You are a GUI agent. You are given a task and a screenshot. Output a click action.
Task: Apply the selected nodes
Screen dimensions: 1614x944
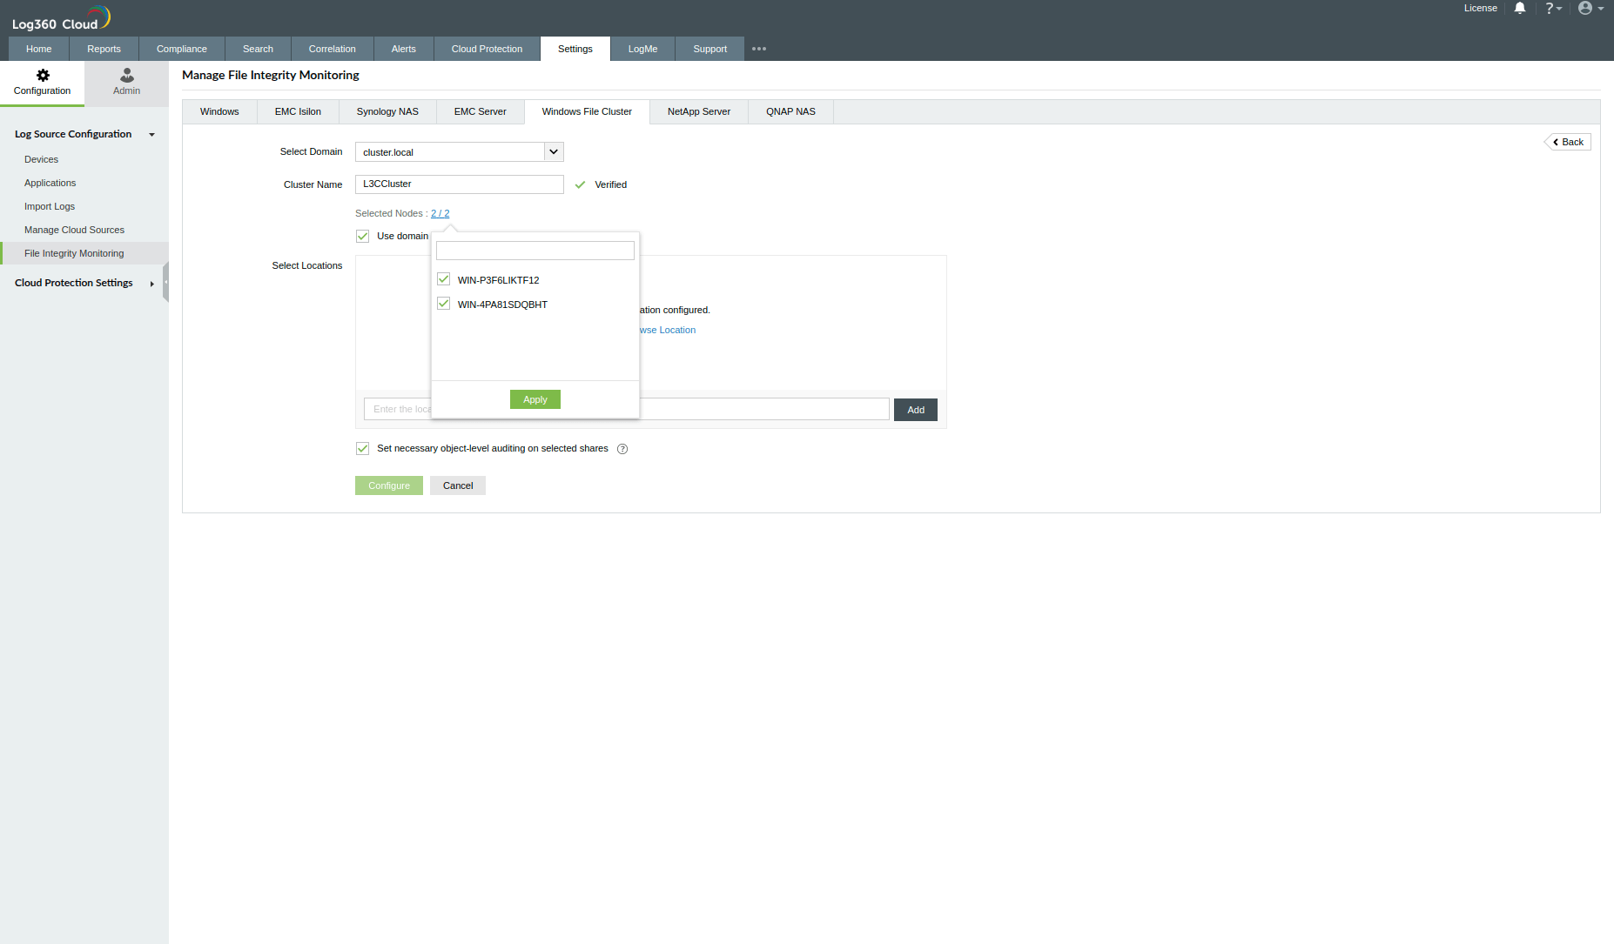535,398
